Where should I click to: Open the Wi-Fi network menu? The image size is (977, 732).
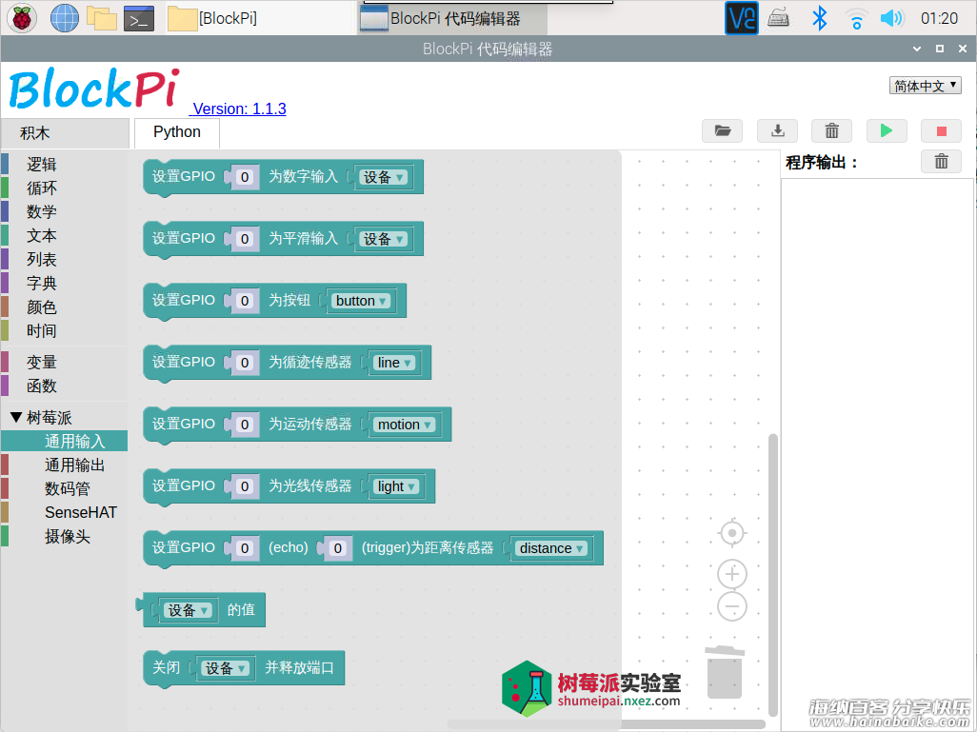(856, 19)
